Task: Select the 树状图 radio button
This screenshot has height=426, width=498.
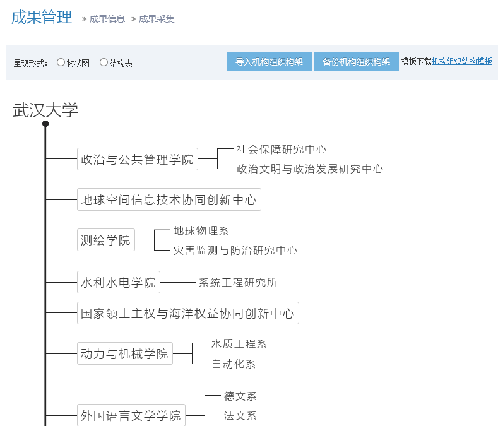Action: tap(61, 62)
